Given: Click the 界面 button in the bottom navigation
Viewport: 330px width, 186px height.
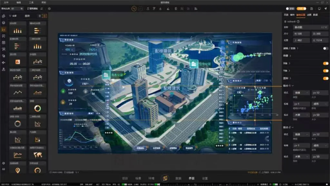Looking at the screenshot, I should point(191,178).
